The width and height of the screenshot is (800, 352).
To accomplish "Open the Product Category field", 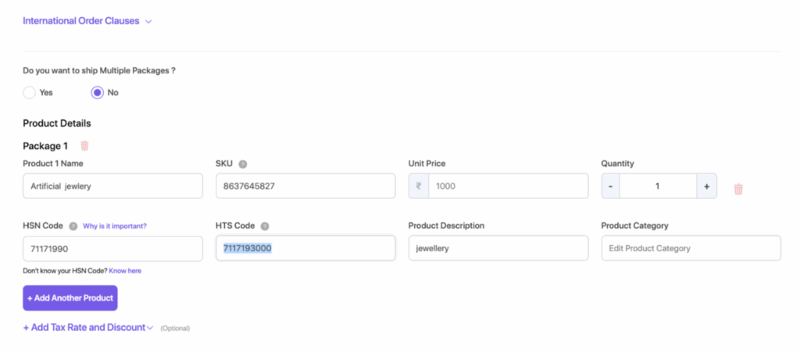I will coord(691,248).
